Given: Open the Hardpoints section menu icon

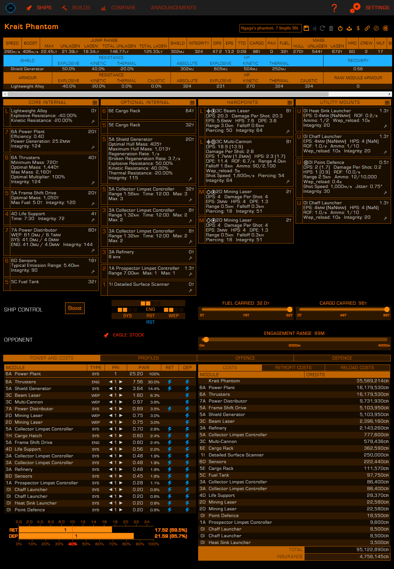Looking at the screenshot, I should click(289, 103).
